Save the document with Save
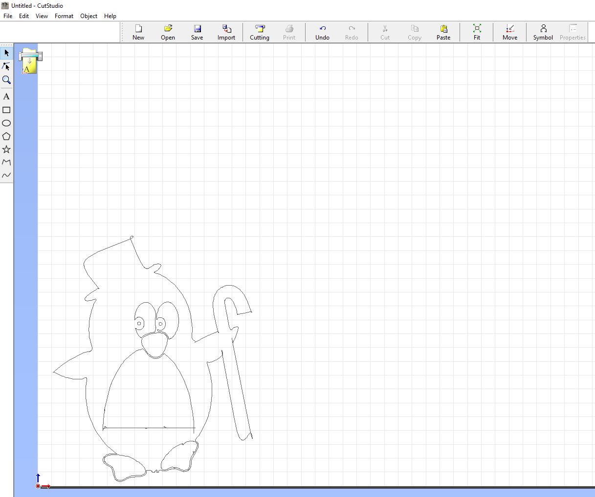This screenshot has height=497, width=595. (197, 32)
